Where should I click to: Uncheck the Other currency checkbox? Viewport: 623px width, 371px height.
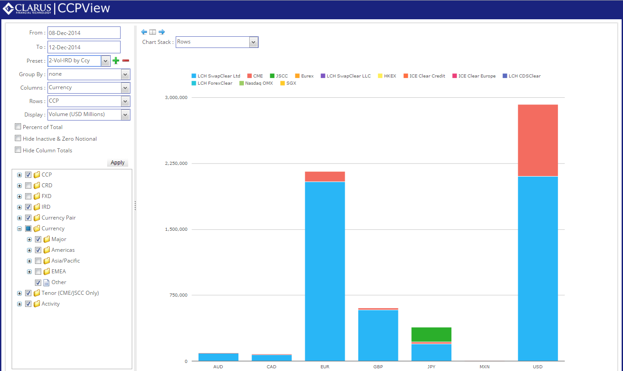(x=38, y=282)
